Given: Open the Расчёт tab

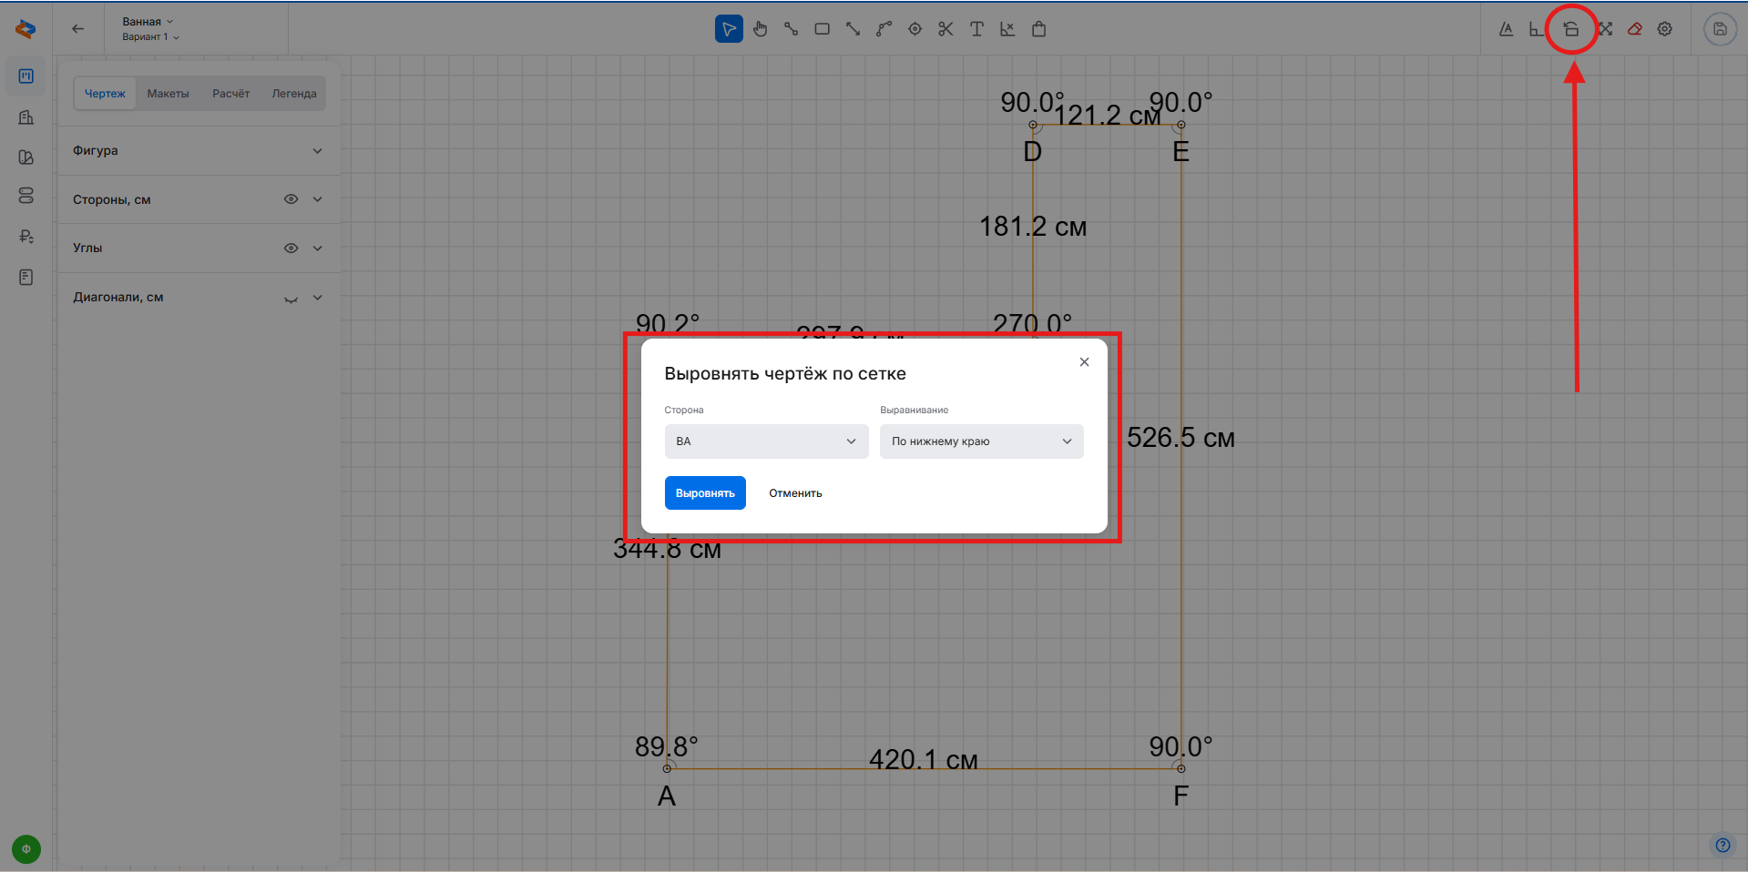Looking at the screenshot, I should coord(230,94).
